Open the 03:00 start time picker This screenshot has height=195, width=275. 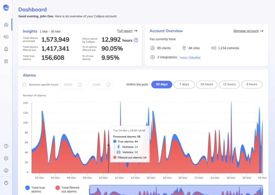(72, 84)
